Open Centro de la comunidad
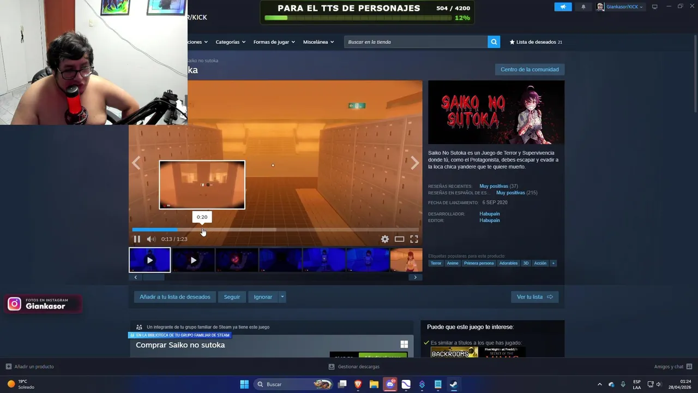Viewport: 698px width, 393px height. point(529,69)
